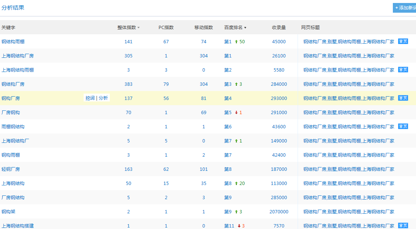Open keyword 轻钢厂房
The image size is (416, 229).
[x=10, y=169]
